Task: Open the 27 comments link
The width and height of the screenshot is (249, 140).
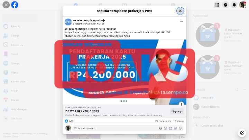Action: pos(163,121)
